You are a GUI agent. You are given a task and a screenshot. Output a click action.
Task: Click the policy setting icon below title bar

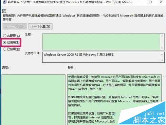coord(4,11)
